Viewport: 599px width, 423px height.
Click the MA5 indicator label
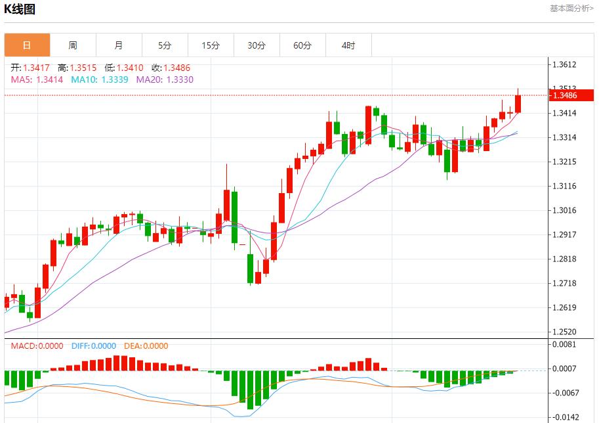coord(37,79)
